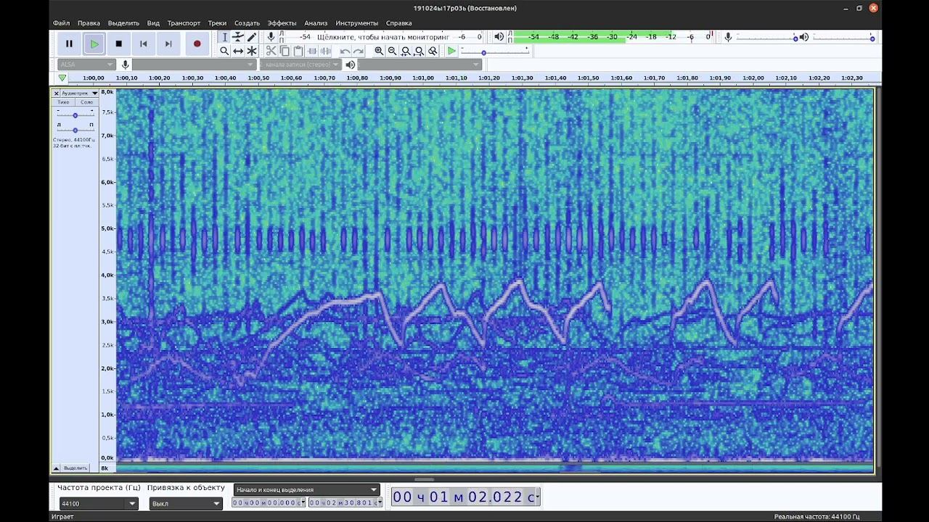Open the snap-to Выкл dropdown

186,503
